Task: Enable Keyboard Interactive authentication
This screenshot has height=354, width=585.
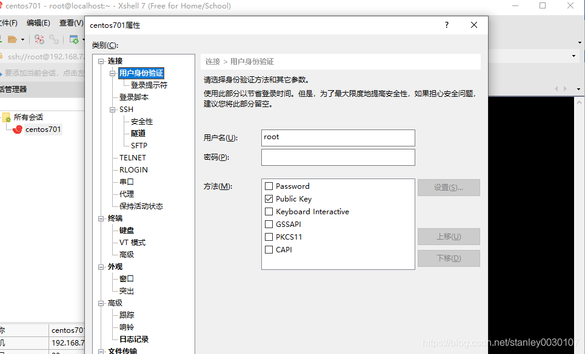Action: 269,211
